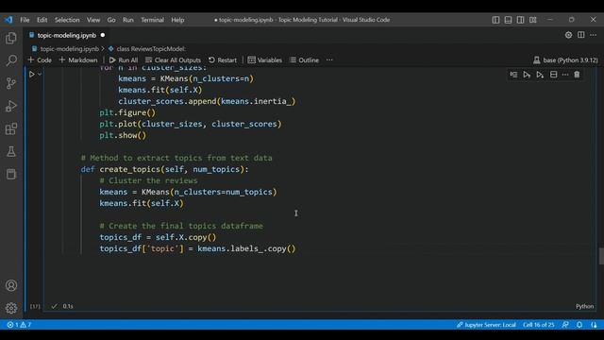Click Cell 16 of 25 status
The width and height of the screenshot is (604, 340).
point(538,325)
